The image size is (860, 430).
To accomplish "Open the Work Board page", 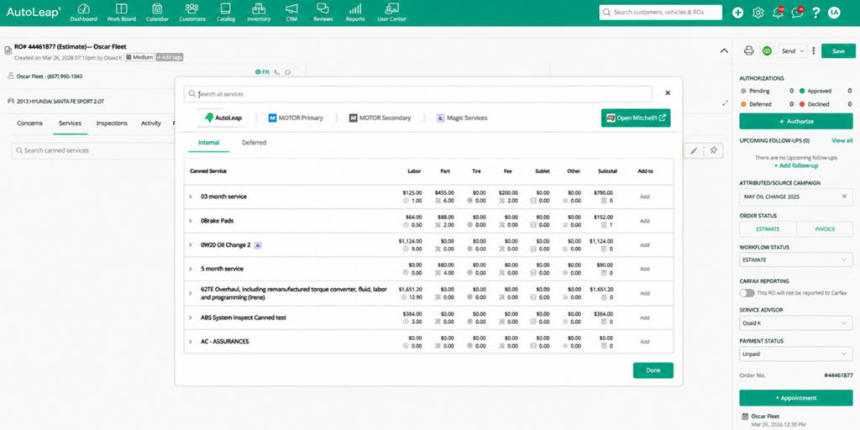I will [x=121, y=13].
